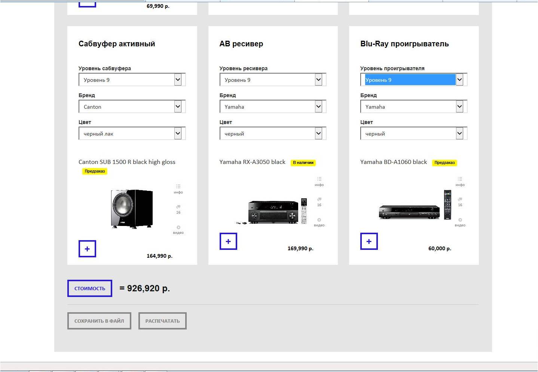Open Blu-Ray player Бренд dropdown

click(x=414, y=106)
